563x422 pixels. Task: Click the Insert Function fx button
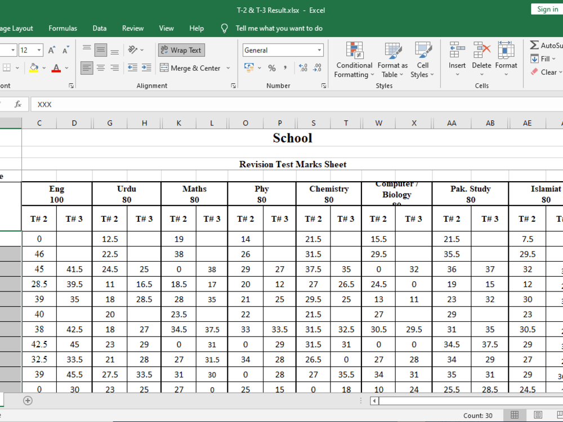pos(18,105)
